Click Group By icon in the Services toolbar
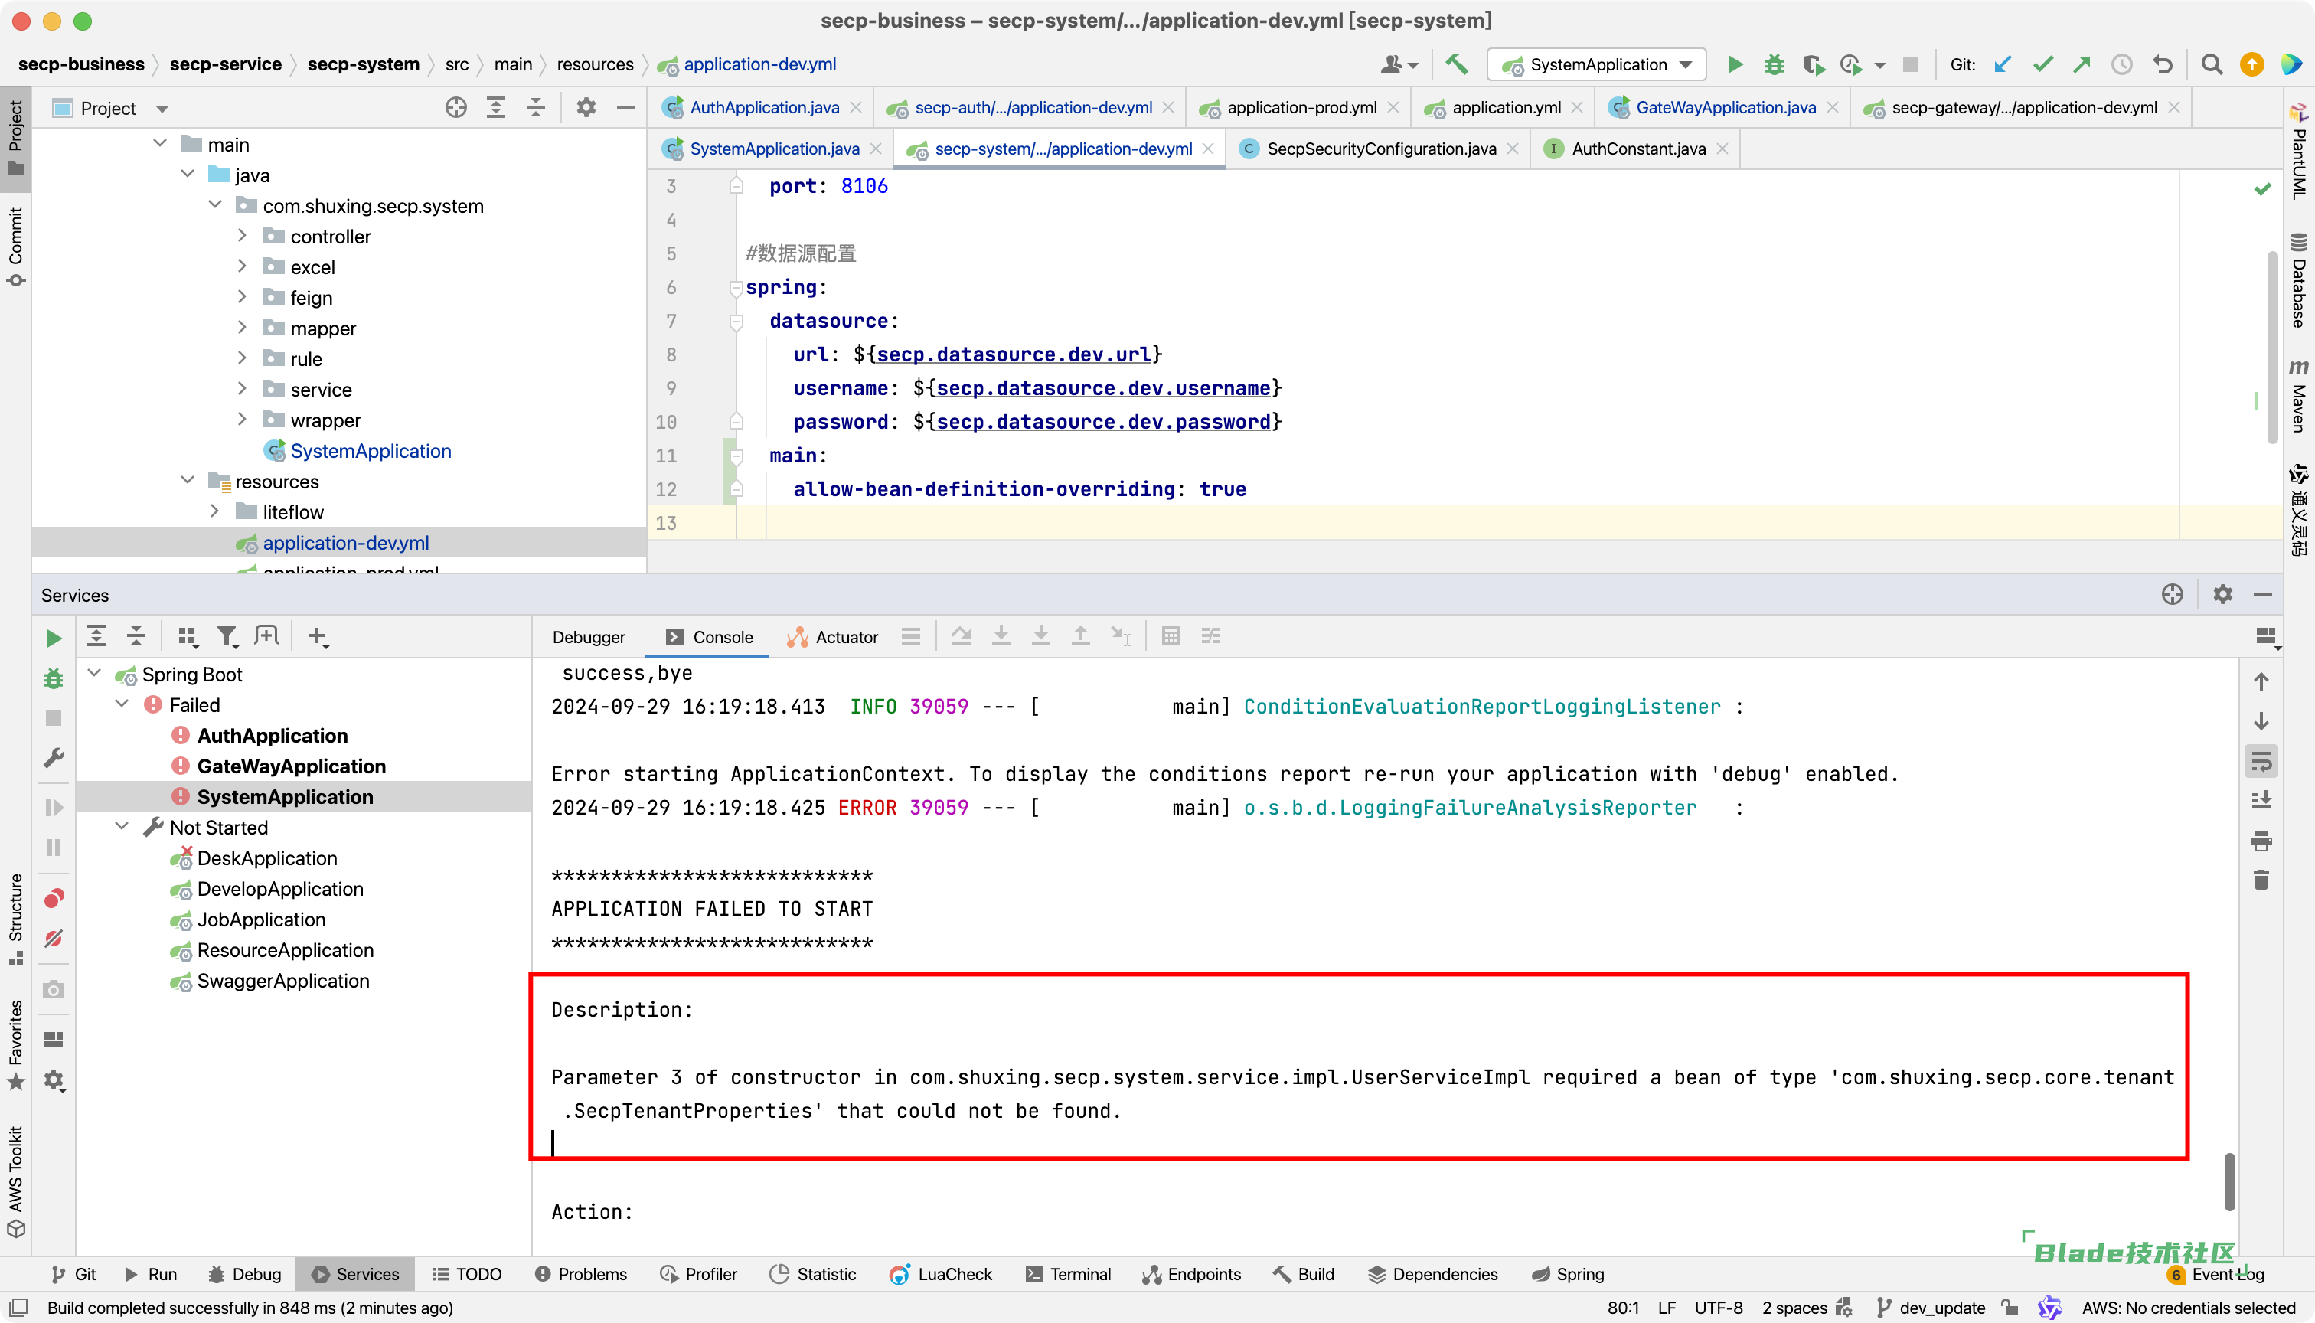Viewport: 2315px width, 1323px height. click(x=188, y=637)
